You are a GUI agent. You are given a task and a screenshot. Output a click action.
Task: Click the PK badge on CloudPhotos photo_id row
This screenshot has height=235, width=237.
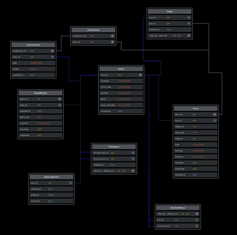coord(60,99)
